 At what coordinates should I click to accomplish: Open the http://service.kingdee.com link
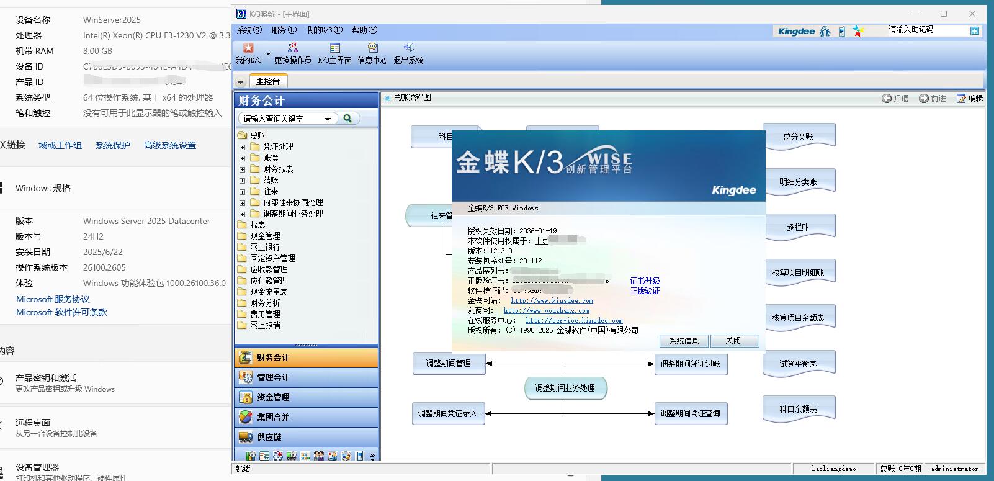click(574, 320)
